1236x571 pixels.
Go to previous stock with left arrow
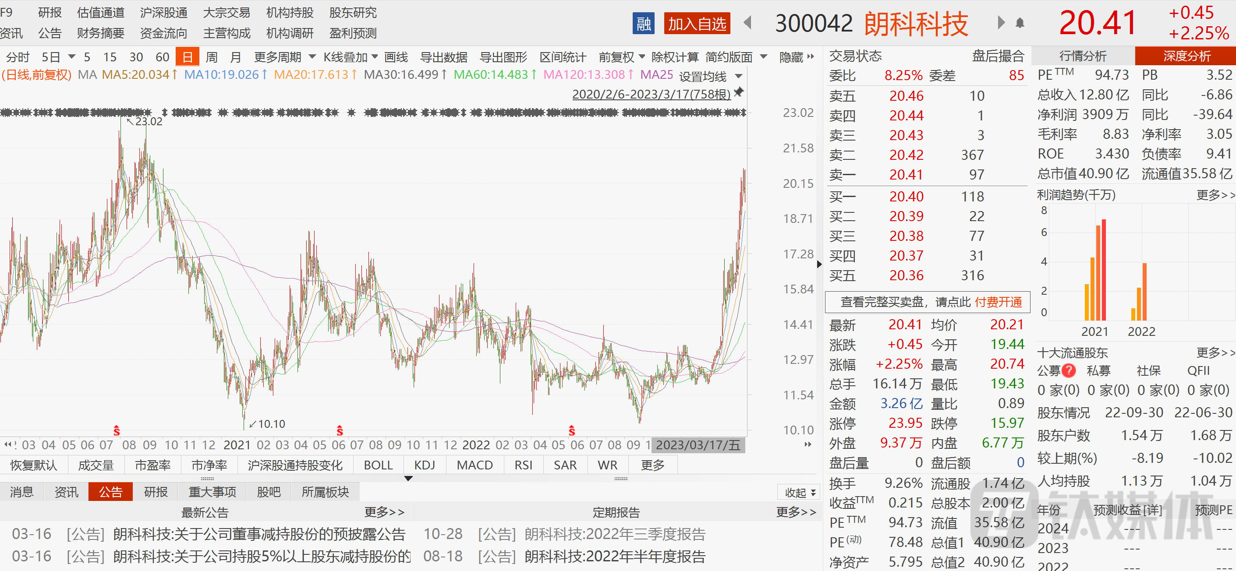tap(747, 22)
